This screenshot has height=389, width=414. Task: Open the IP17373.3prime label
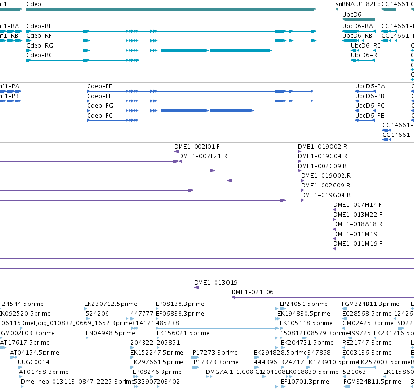(x=215, y=362)
